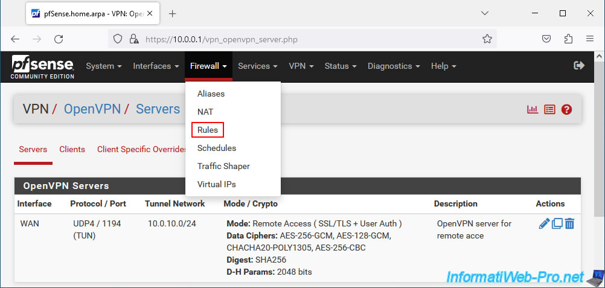Expand the System menu
This screenshot has width=605, height=288.
point(104,66)
